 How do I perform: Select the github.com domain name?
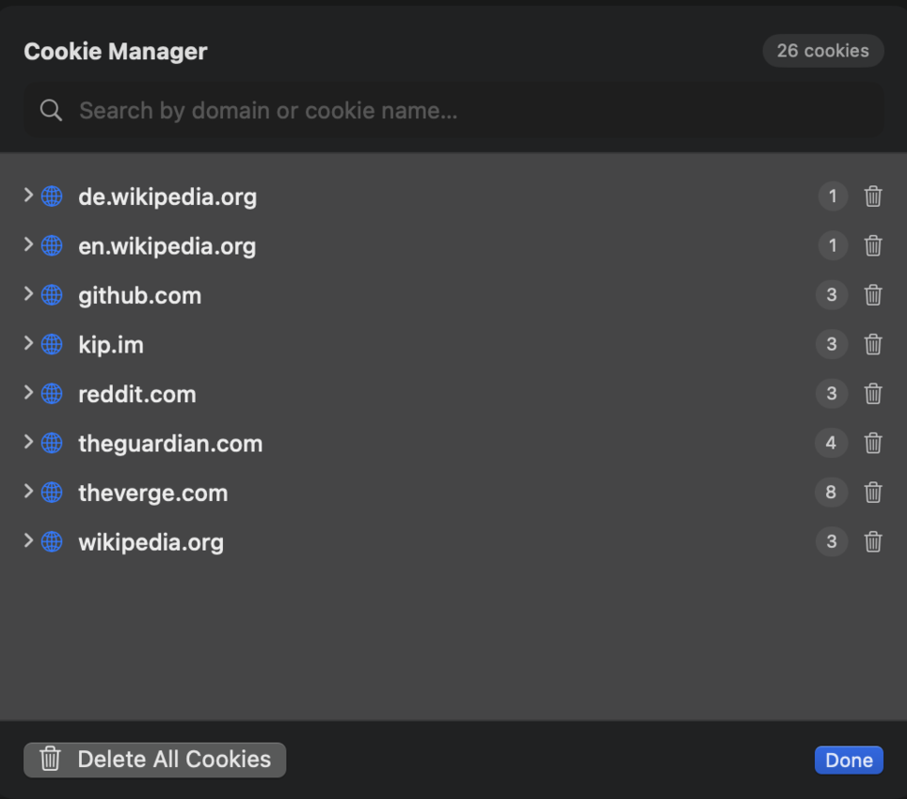(x=140, y=296)
